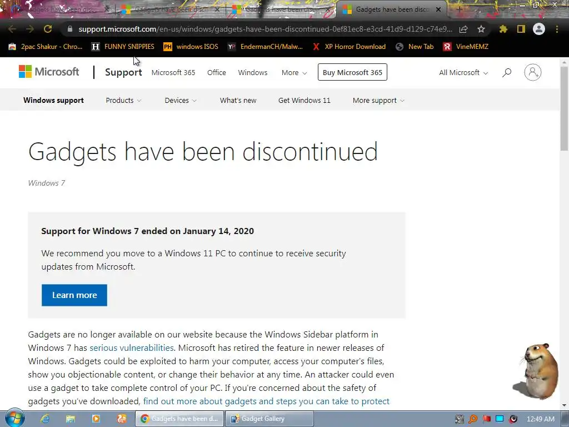The image size is (569, 427).
Task: Click the Microsoft account sign-in icon
Action: [533, 72]
